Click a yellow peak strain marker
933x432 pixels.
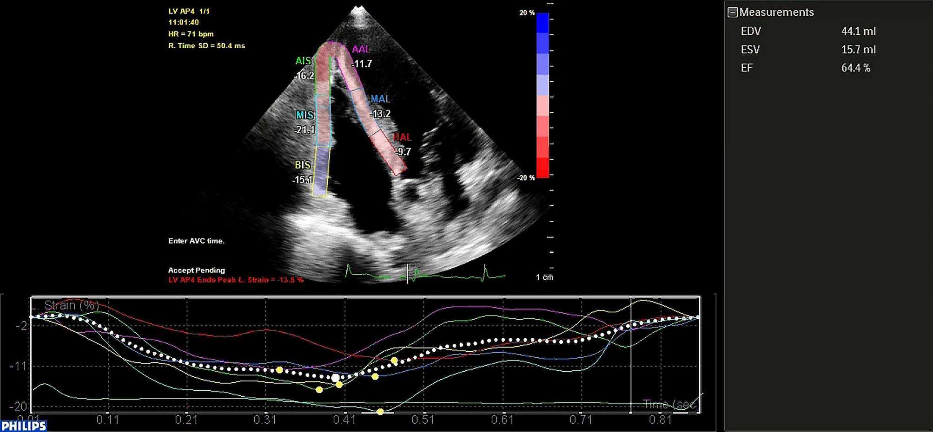coord(319,389)
